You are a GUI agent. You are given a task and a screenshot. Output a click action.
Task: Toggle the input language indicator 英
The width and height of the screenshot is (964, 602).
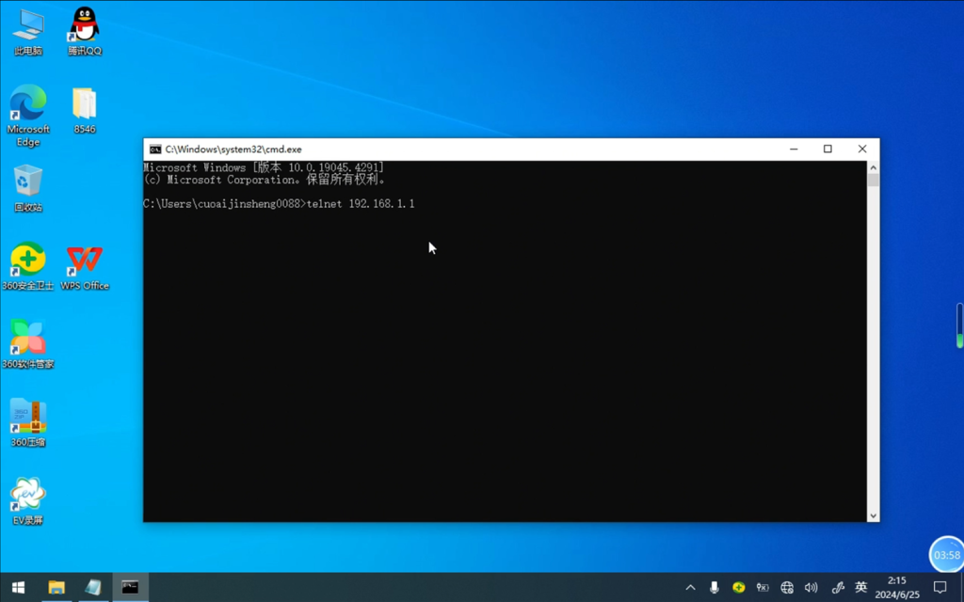pyautogui.click(x=860, y=588)
